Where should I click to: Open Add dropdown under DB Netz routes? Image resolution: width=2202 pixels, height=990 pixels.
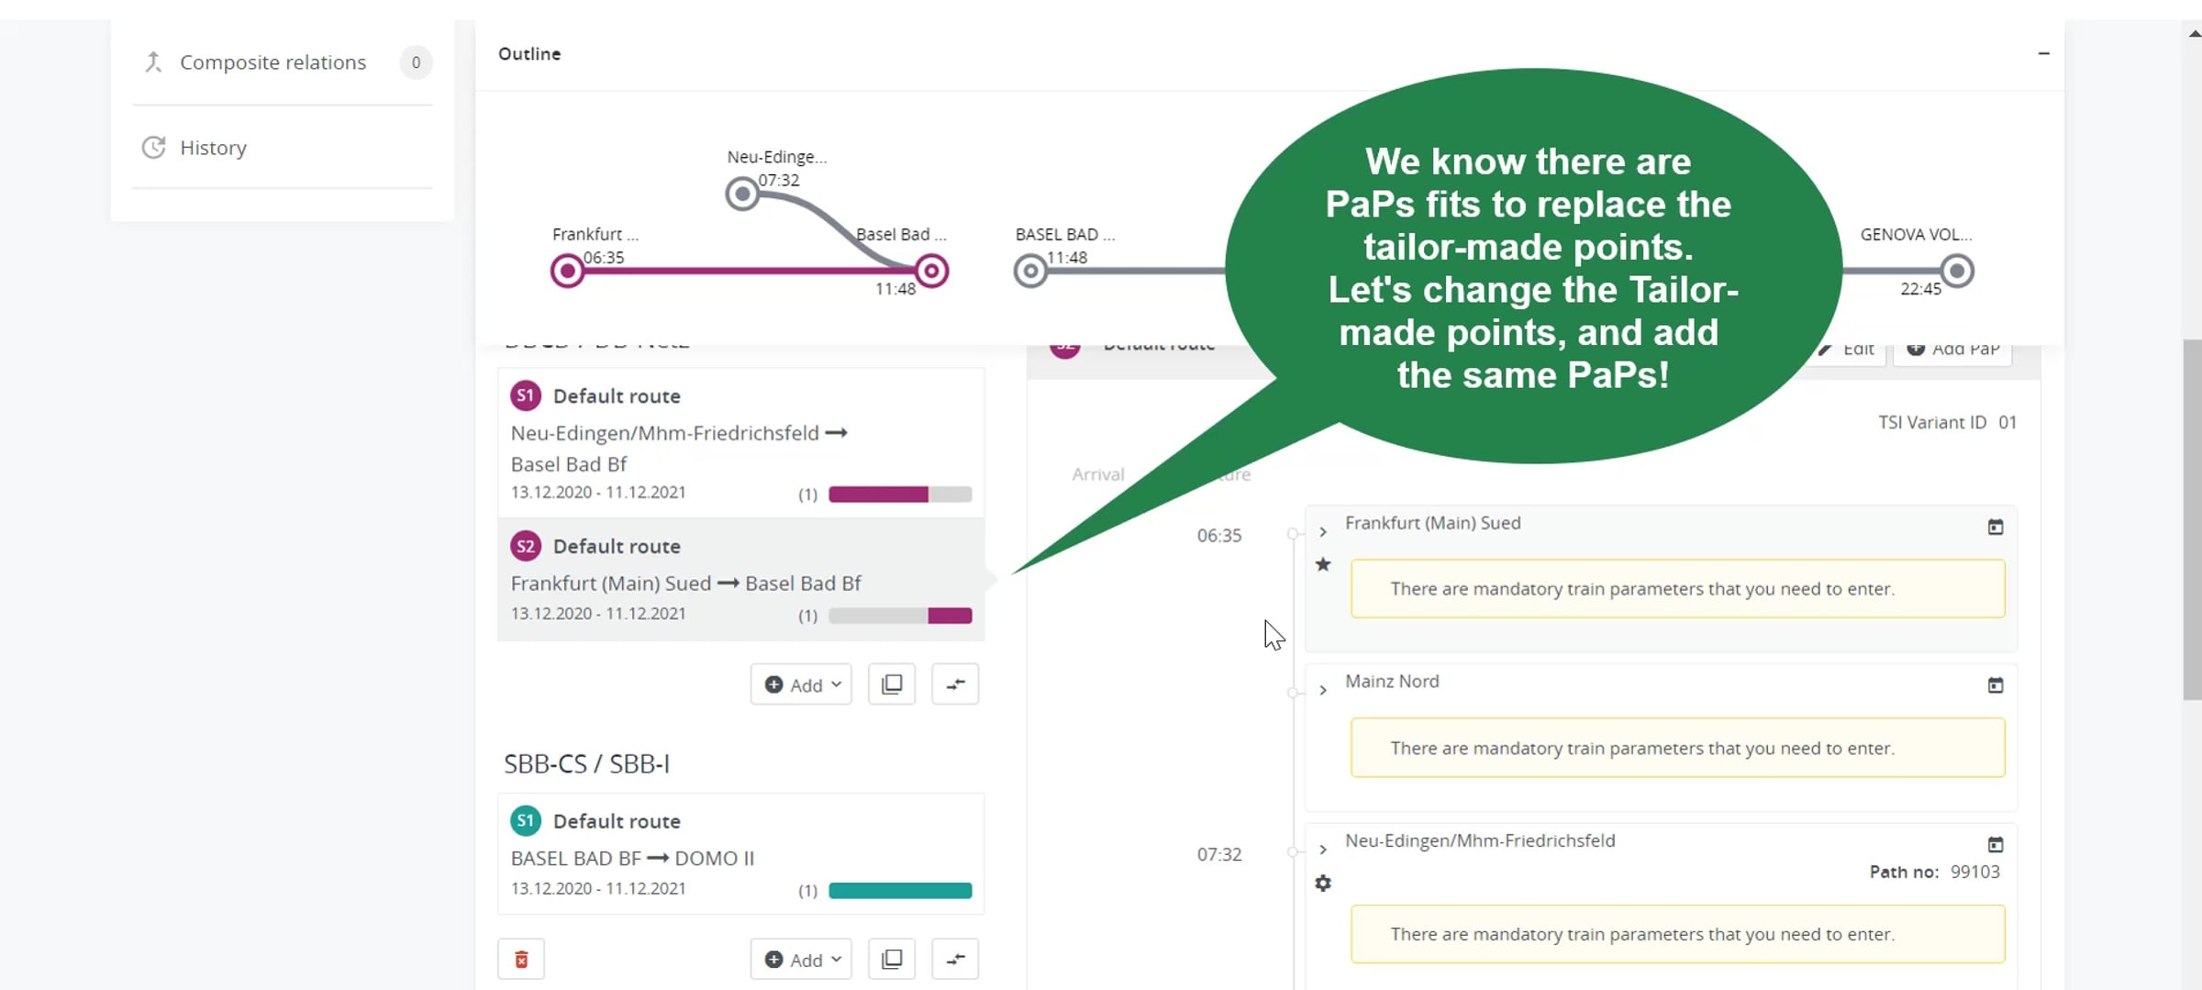coord(801,684)
